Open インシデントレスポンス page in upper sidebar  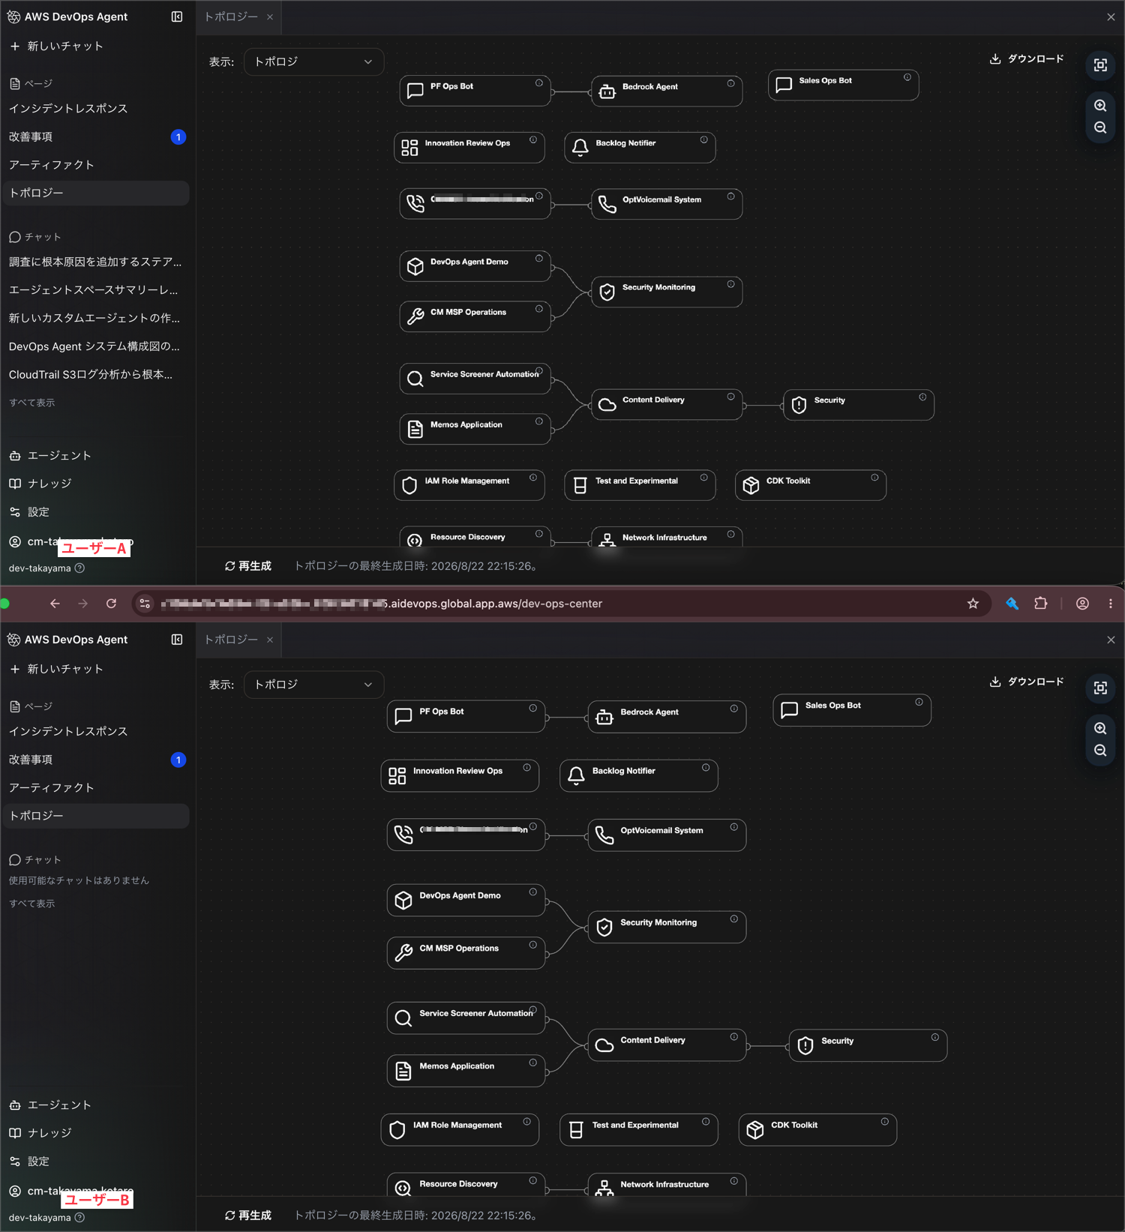(95, 109)
